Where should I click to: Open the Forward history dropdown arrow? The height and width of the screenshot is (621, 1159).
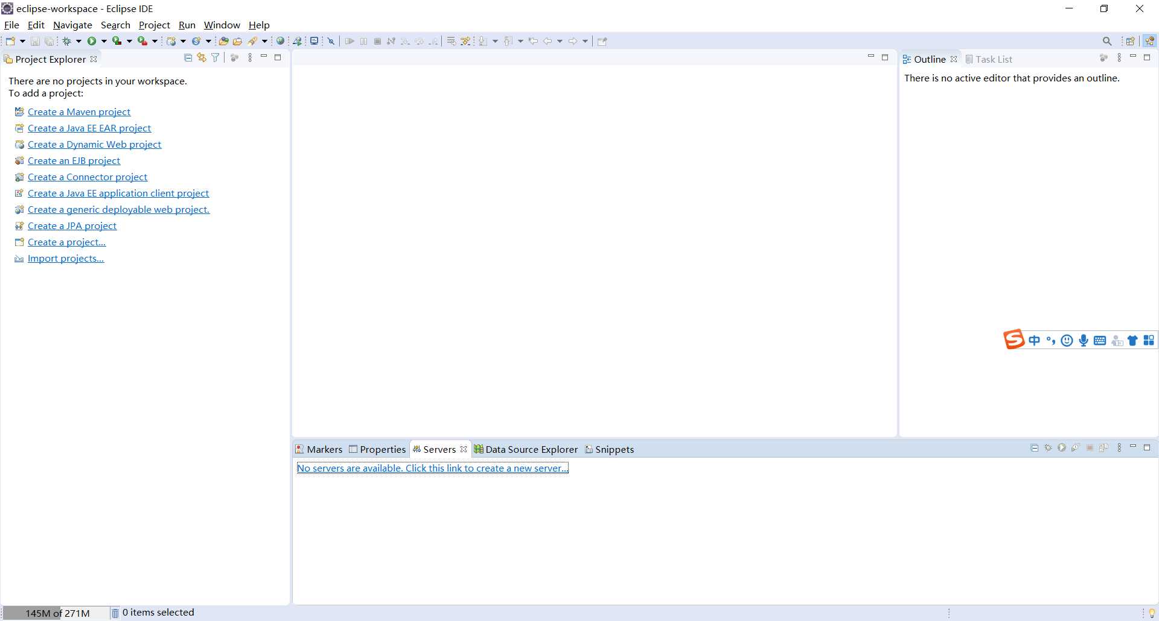point(585,41)
